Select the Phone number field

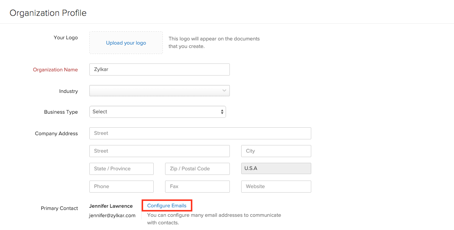[121, 186]
